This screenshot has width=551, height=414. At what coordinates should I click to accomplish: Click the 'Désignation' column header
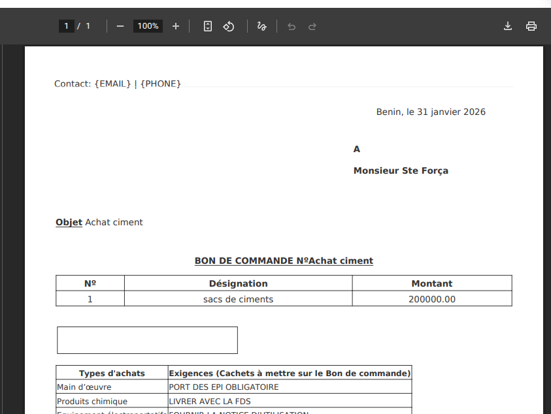(238, 283)
